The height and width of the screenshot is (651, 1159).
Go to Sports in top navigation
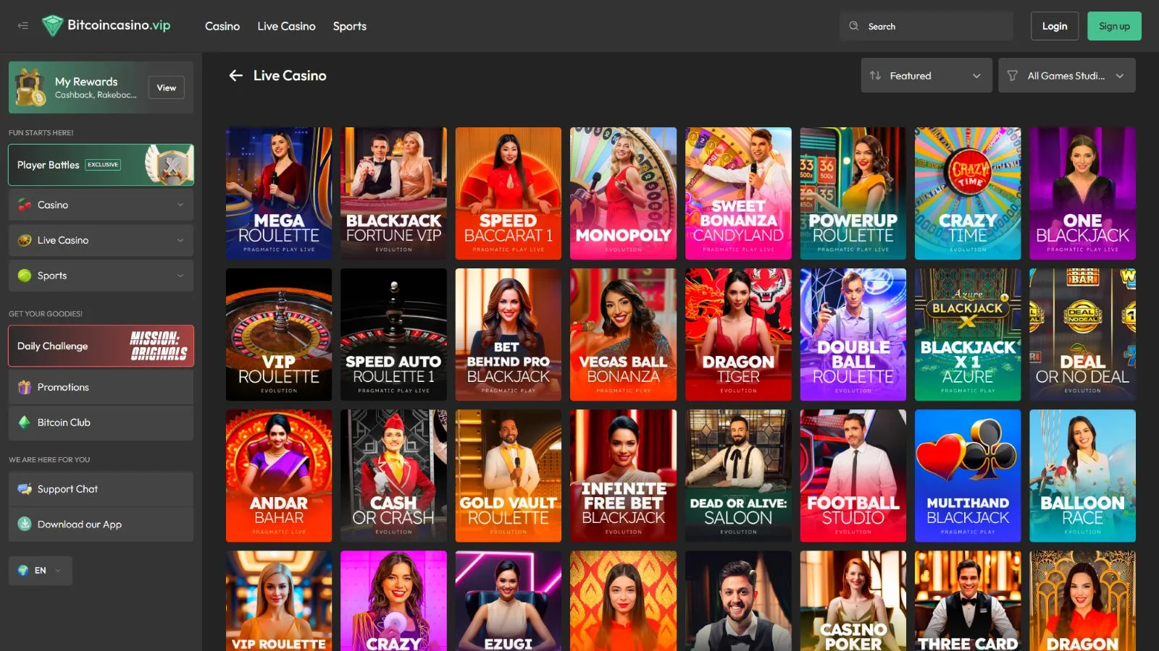pos(349,26)
